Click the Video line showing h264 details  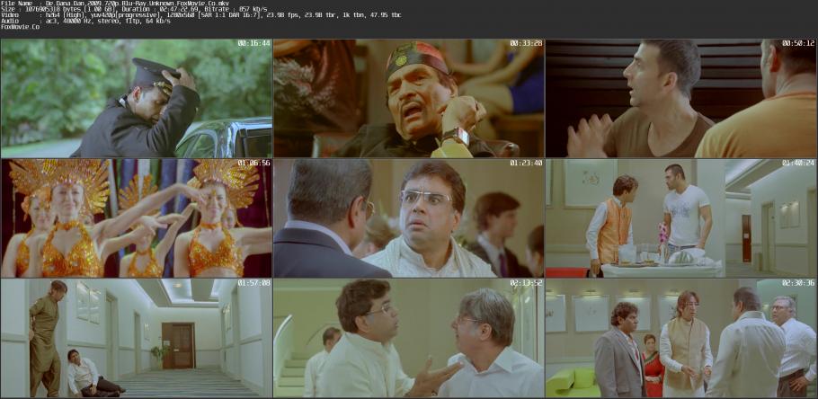click(200, 15)
